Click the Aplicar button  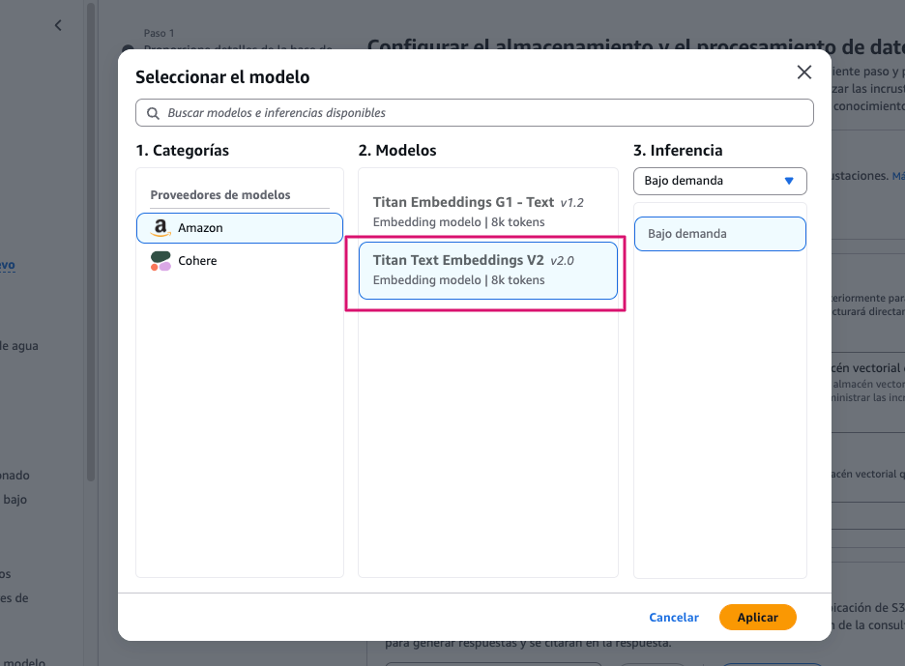(757, 618)
